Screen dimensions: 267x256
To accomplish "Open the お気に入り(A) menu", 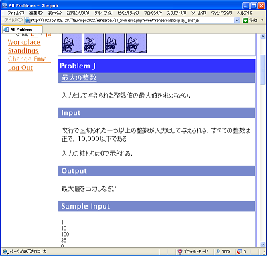I will (78, 13).
